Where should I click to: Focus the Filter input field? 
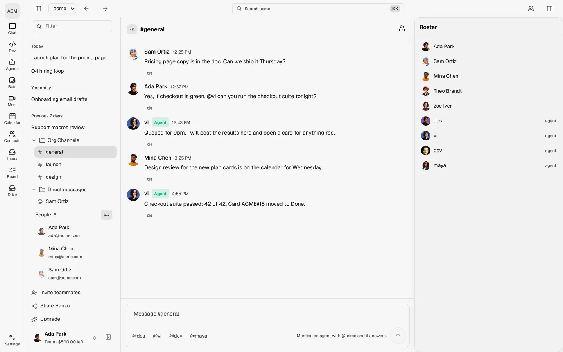(x=72, y=26)
